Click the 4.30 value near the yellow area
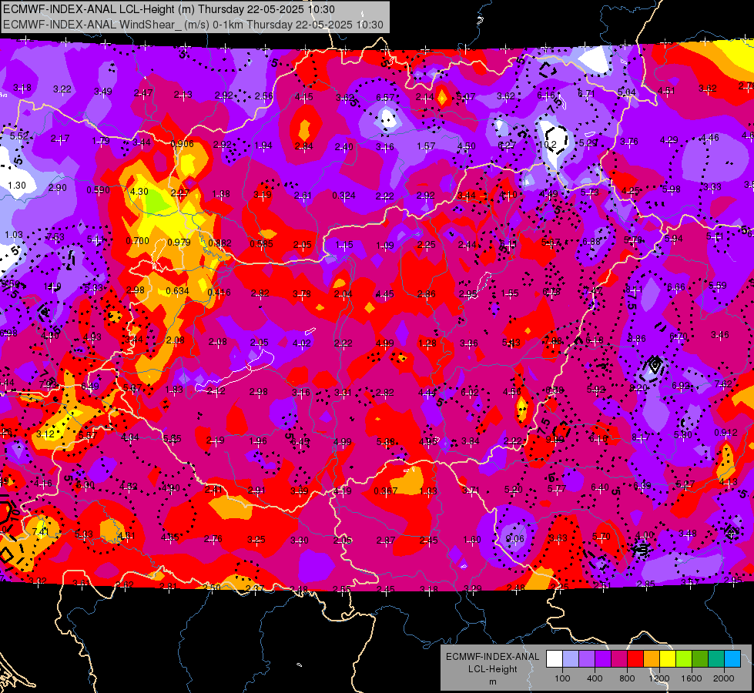 139,192
